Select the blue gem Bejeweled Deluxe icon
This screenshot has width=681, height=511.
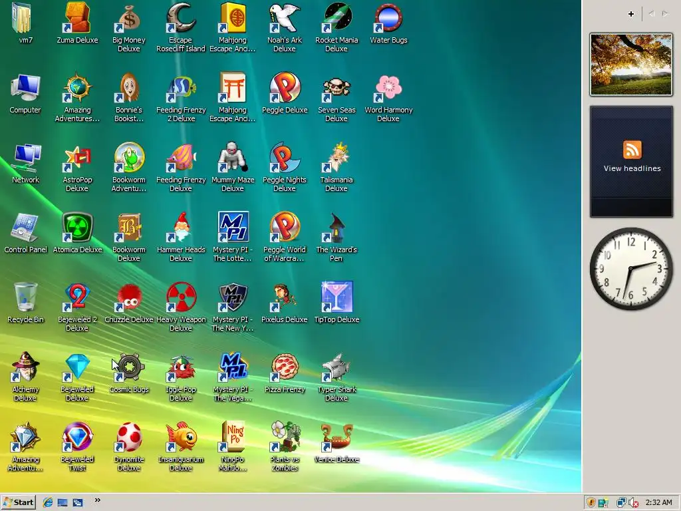[77, 368]
